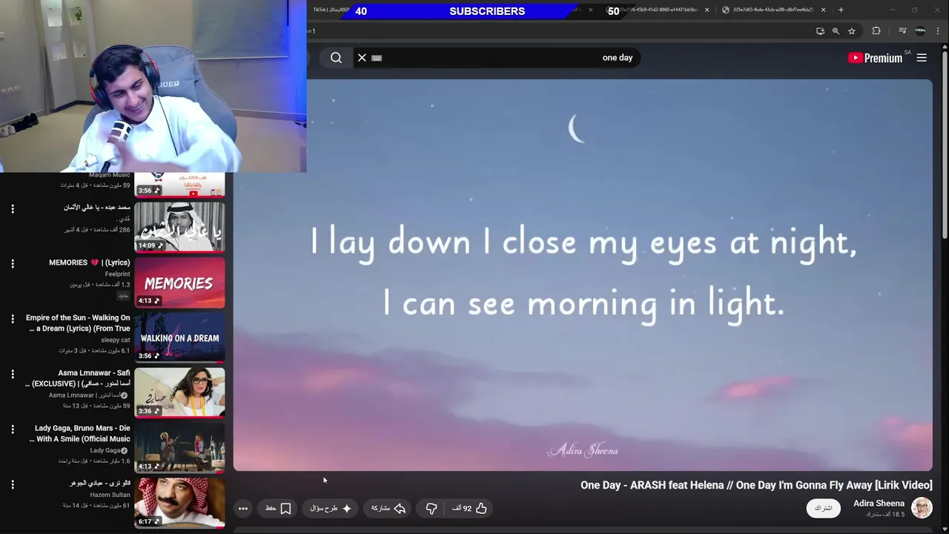Click the Ask a question sparkle button
The width and height of the screenshot is (949, 534).
point(331,508)
